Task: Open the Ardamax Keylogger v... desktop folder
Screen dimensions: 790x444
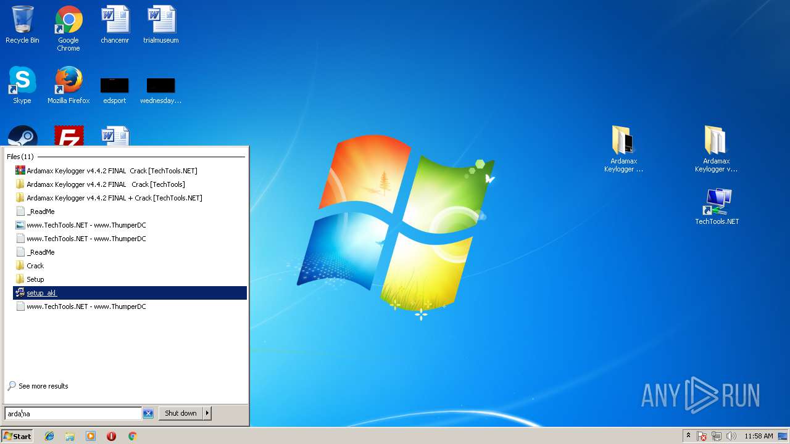Action: (716, 149)
